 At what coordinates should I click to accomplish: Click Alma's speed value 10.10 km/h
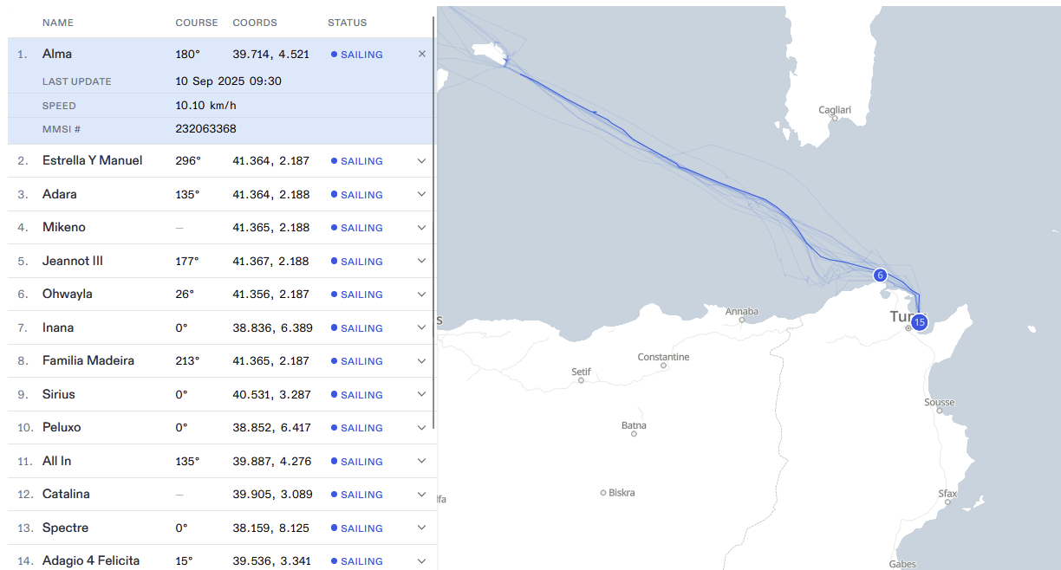click(205, 106)
